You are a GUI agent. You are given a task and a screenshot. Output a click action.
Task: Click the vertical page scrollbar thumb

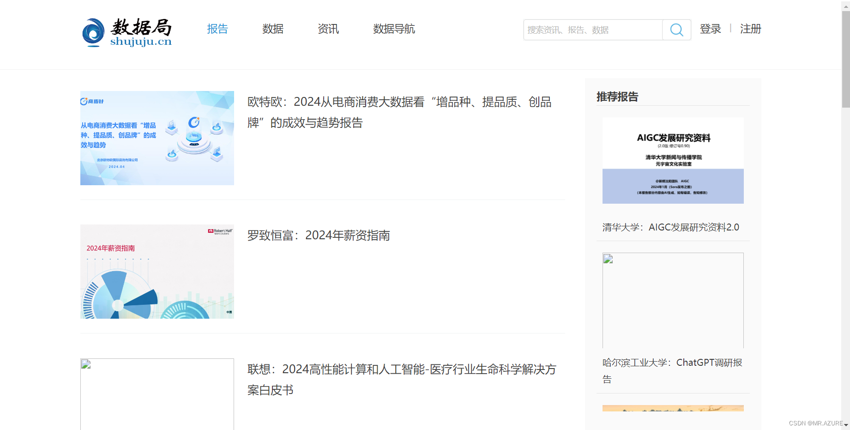pos(845,60)
